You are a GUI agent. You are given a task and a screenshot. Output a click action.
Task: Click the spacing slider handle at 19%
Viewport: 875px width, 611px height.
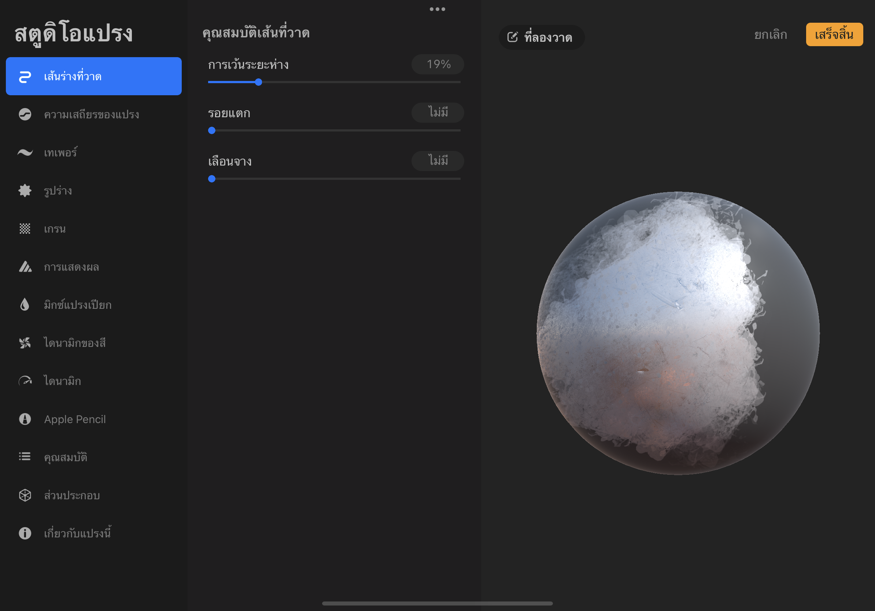(x=258, y=82)
